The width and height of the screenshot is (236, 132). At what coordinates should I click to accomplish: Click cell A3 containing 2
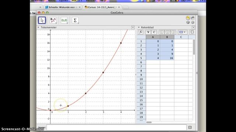click(x=153, y=50)
